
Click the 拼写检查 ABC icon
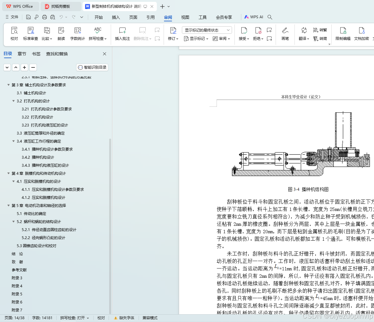(x=98, y=30)
